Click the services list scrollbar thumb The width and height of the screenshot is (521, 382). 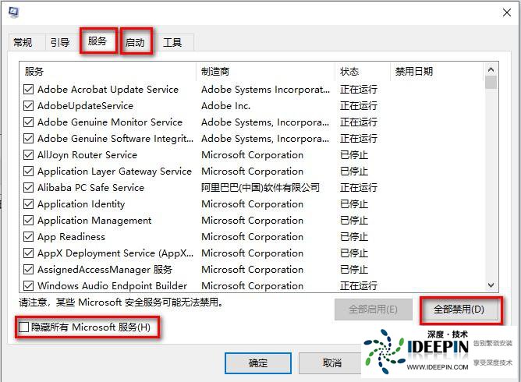(491, 83)
